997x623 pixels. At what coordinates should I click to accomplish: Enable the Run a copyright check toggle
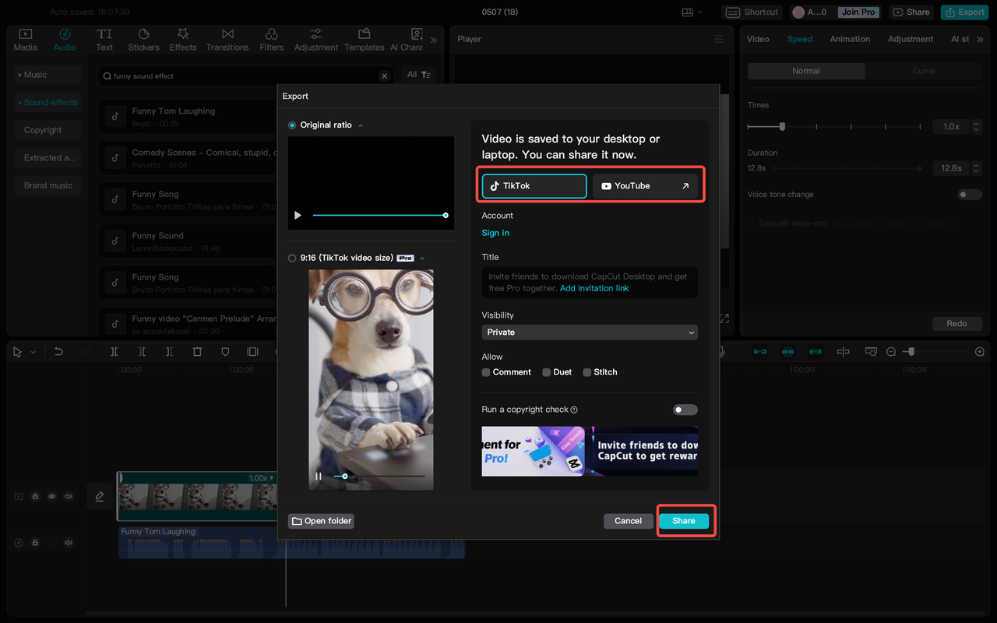click(x=685, y=410)
